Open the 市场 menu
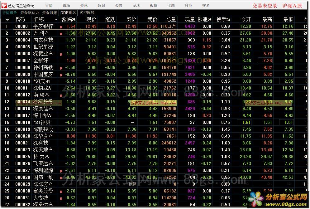 coord(66,6)
